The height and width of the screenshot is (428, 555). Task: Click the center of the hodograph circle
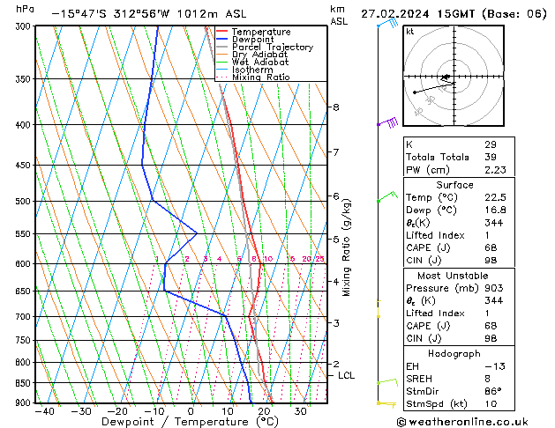click(x=446, y=77)
